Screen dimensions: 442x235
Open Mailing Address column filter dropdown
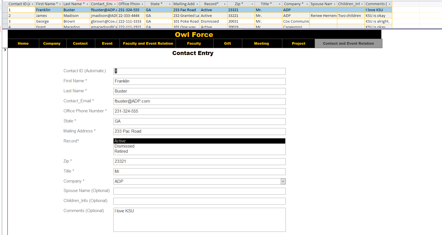(x=197, y=4)
